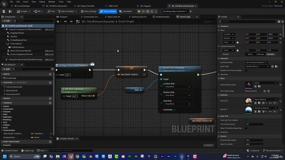Image resolution: width=285 pixels, height=160 pixels.
Task: Open the File menu
Action: (x=11, y=2)
